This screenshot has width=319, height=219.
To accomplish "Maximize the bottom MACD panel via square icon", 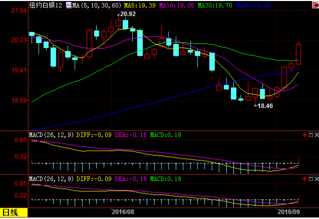I will click(x=311, y=179).
